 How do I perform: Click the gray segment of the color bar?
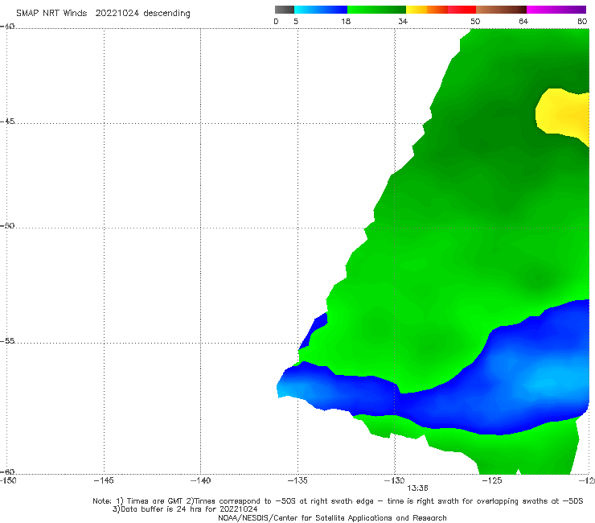284,10
